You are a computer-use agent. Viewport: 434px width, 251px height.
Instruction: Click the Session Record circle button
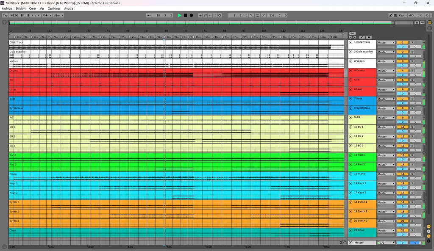(x=220, y=16)
